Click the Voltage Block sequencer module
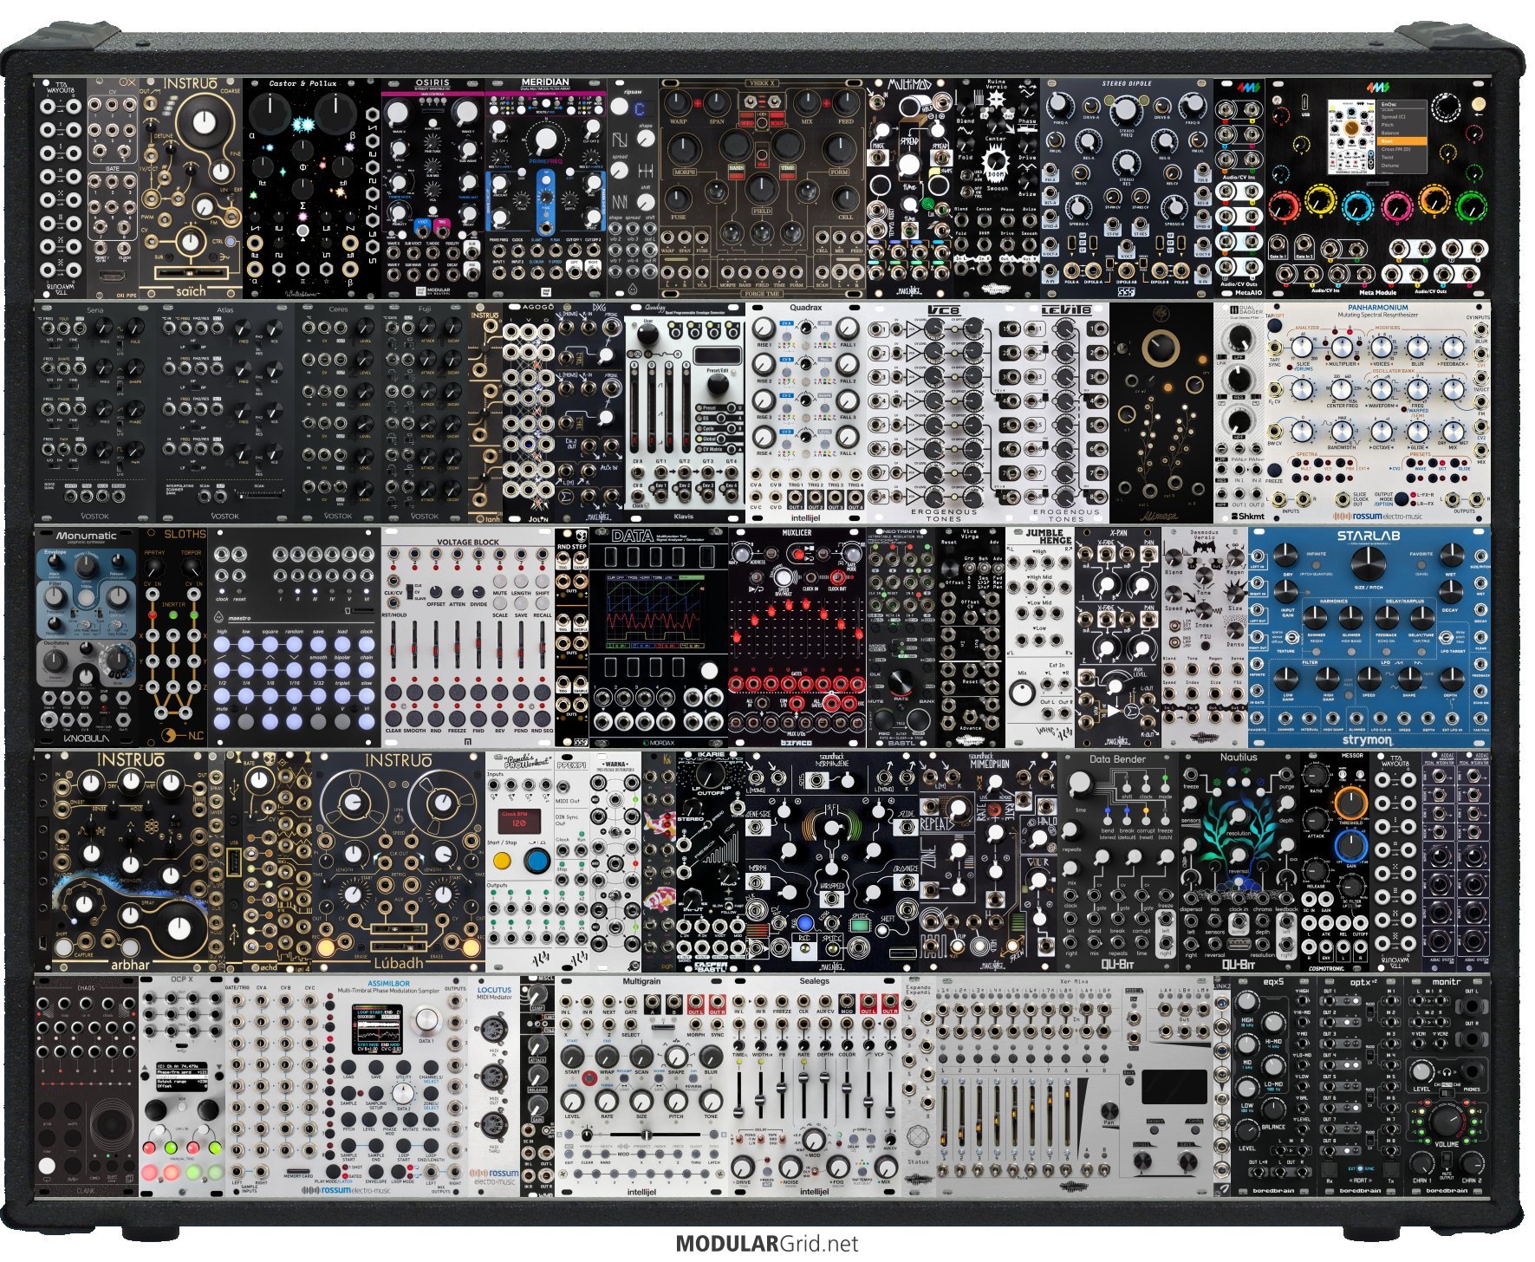This screenshot has height=1262, width=1535. [468, 637]
